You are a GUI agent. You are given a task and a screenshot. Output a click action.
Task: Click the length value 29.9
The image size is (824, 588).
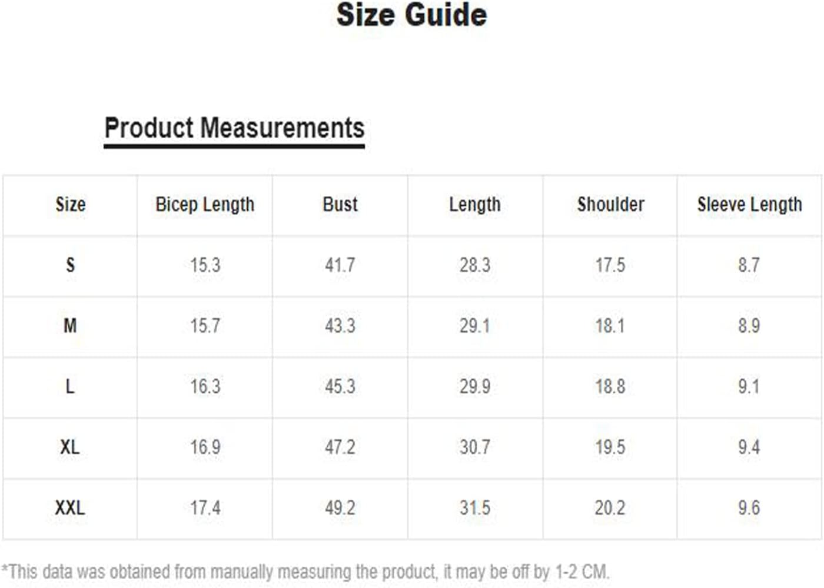pos(475,386)
